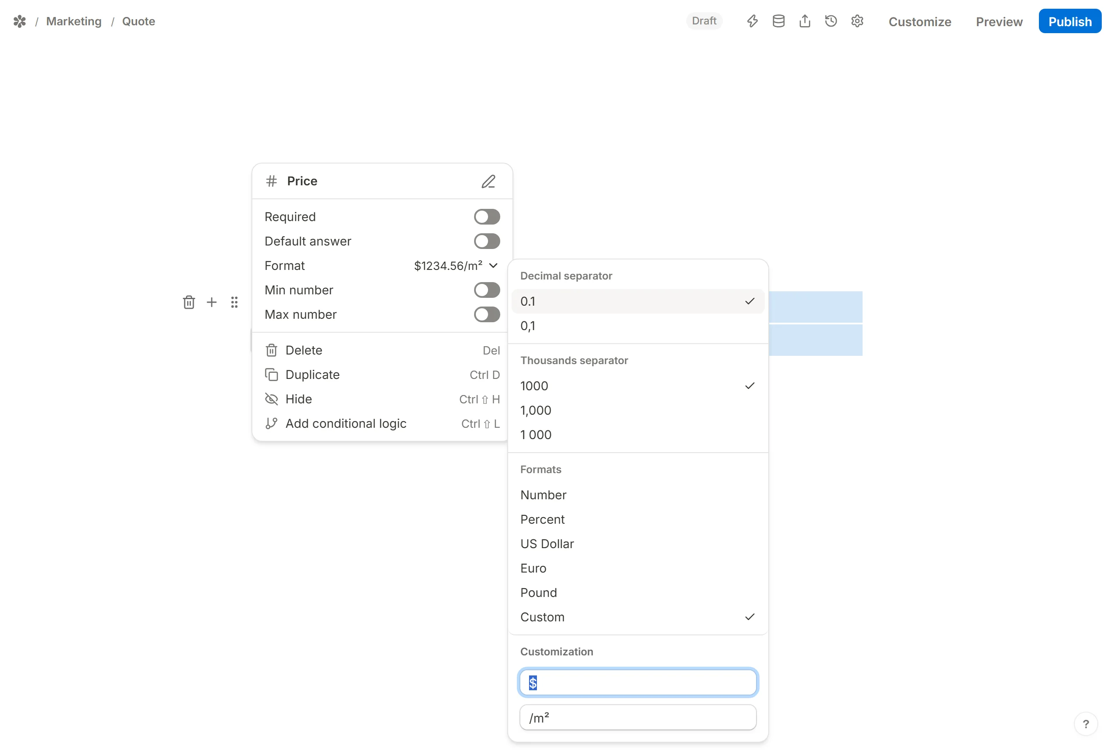The width and height of the screenshot is (1114, 750).
Task: Click the Preview button
Action: [999, 21]
